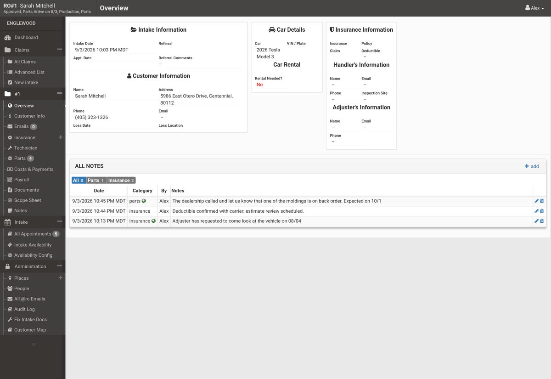Show All notes tab
The width and height of the screenshot is (551, 379).
tap(78, 181)
